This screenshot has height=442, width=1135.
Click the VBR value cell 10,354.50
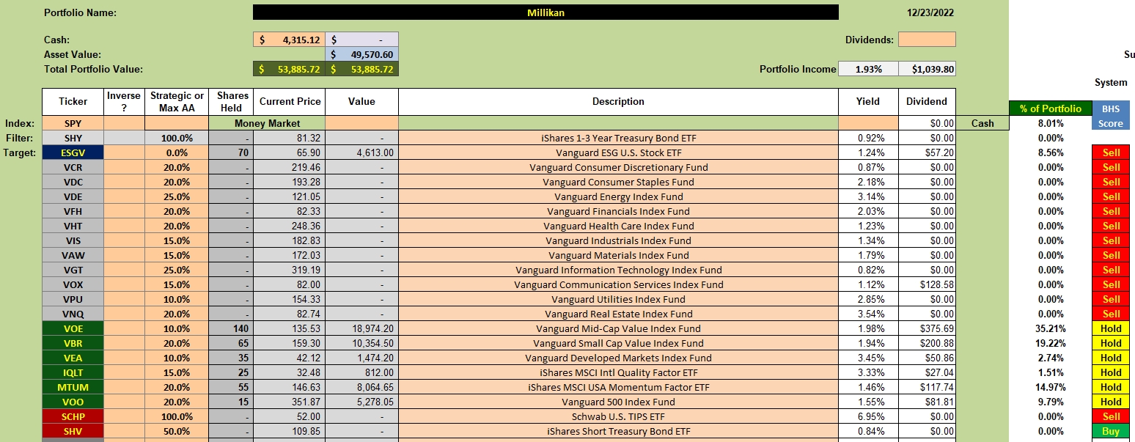[362, 343]
